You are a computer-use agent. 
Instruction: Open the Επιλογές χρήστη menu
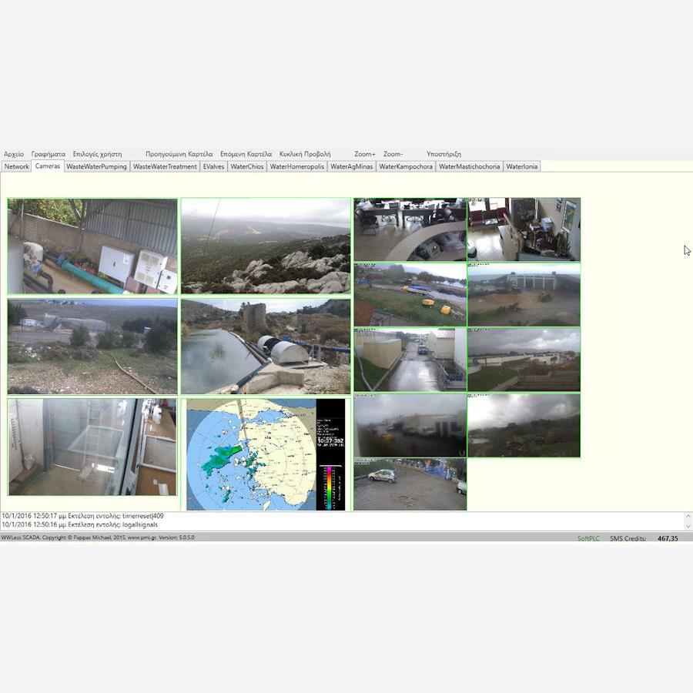(97, 154)
